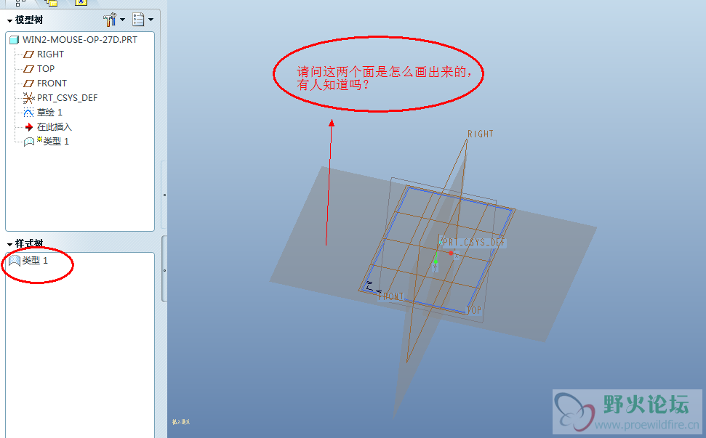This screenshot has width=706, height=438.
Task: Click the lower sash handle of navigator panel
Action: 164,269
